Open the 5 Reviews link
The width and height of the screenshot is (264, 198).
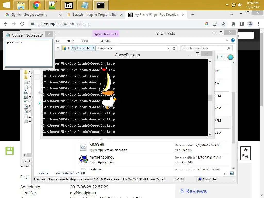193,191
